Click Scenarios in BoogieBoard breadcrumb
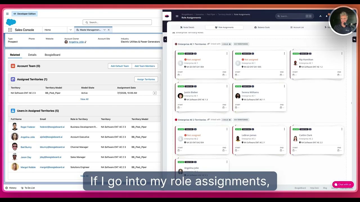The height and width of the screenshot is (202, 360). click(x=199, y=14)
